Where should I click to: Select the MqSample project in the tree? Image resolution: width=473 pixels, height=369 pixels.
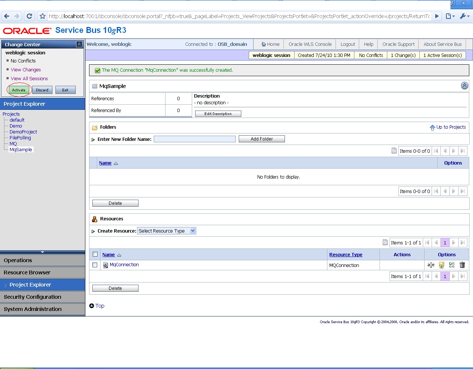[x=21, y=150]
